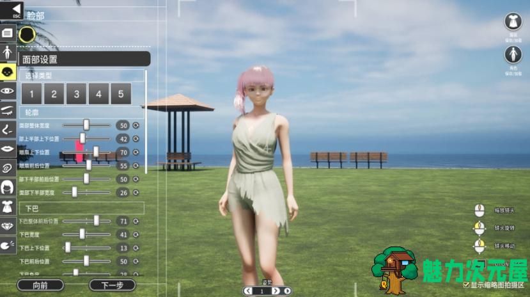Open the list menu sidebar icon

[8, 33]
